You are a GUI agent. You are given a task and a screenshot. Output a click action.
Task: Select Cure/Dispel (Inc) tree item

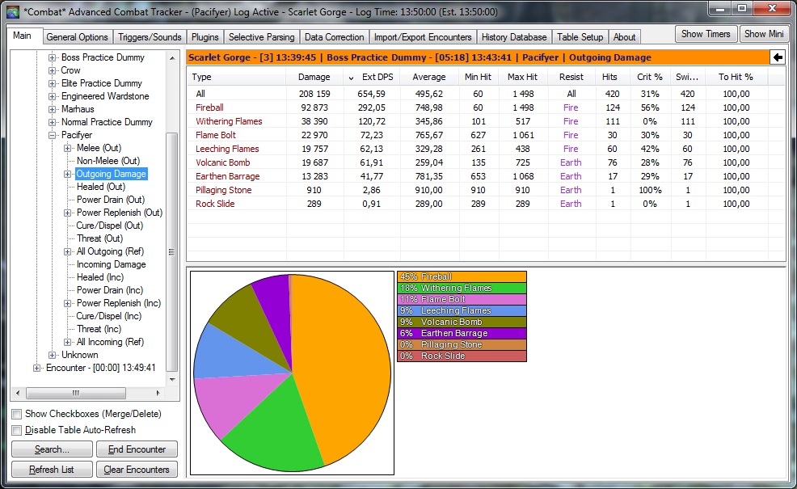click(109, 316)
